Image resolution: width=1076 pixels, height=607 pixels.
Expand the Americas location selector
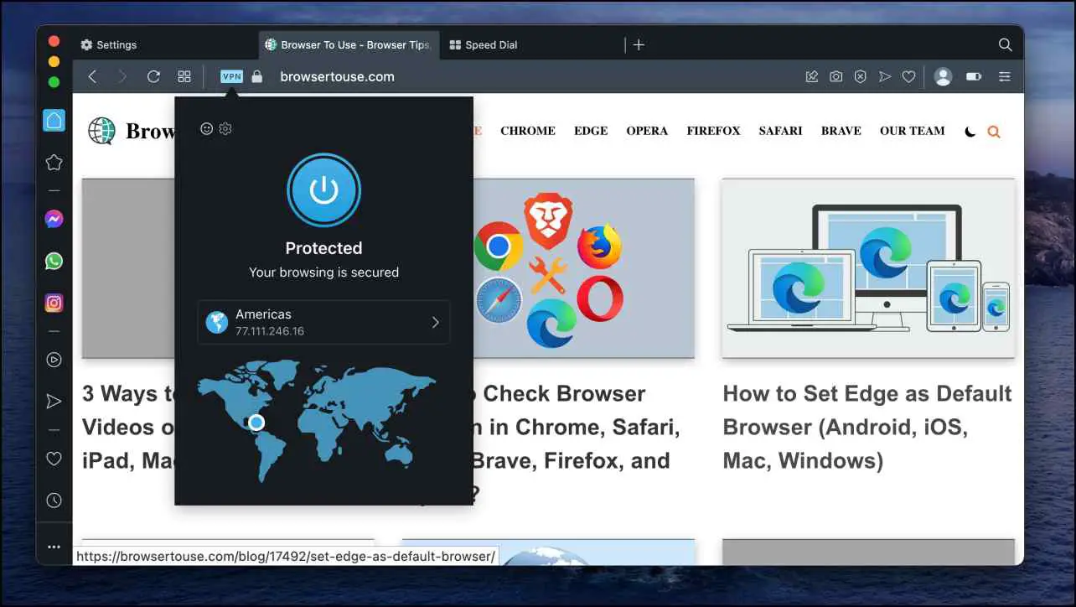pyautogui.click(x=323, y=322)
